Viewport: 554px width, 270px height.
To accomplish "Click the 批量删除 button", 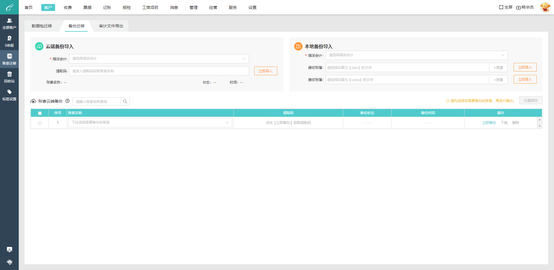I will [x=531, y=100].
